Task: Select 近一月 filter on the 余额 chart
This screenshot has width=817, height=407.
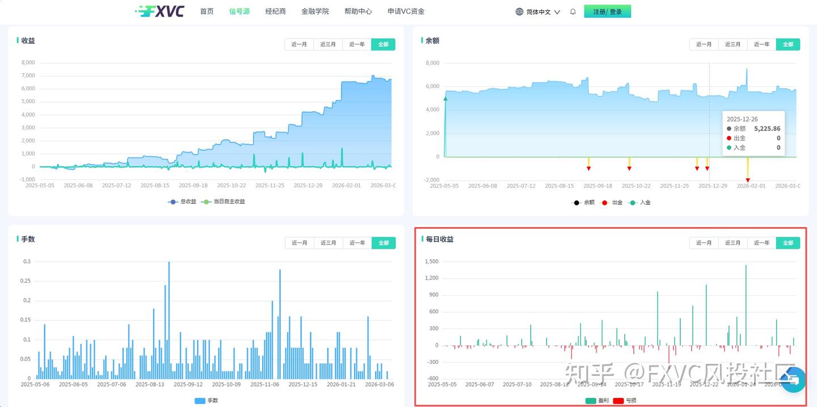Action: pos(704,44)
